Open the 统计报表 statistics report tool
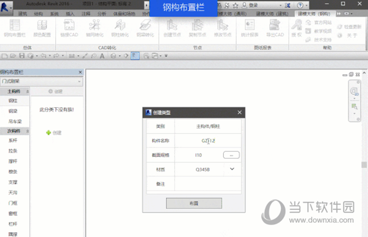 point(250,28)
